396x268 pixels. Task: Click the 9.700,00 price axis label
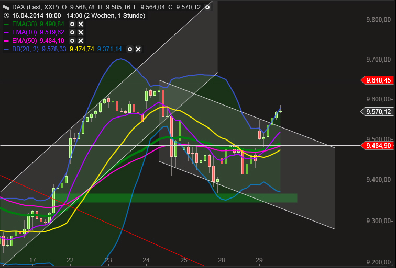tap(379, 60)
